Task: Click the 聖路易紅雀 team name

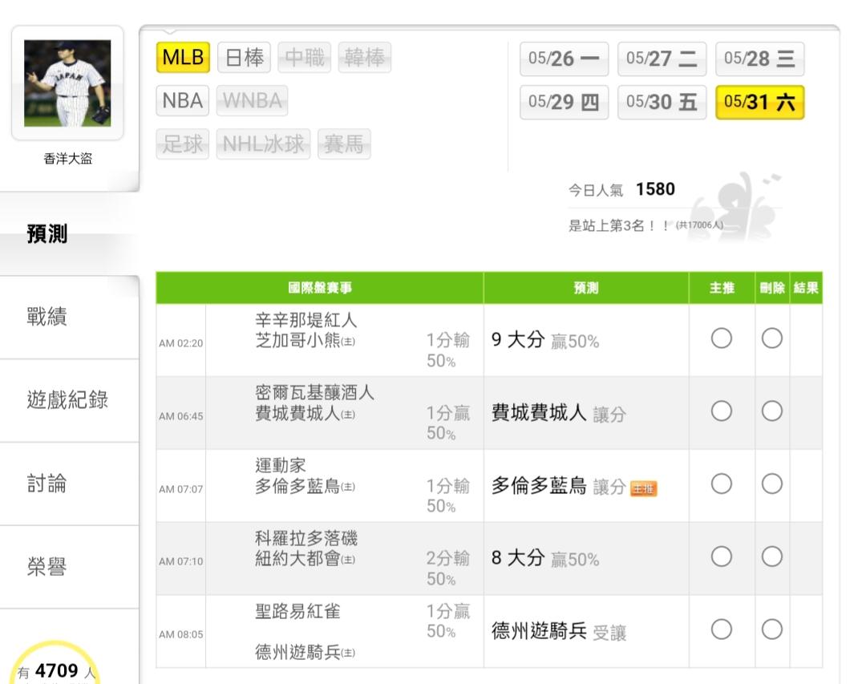Action: [297, 611]
